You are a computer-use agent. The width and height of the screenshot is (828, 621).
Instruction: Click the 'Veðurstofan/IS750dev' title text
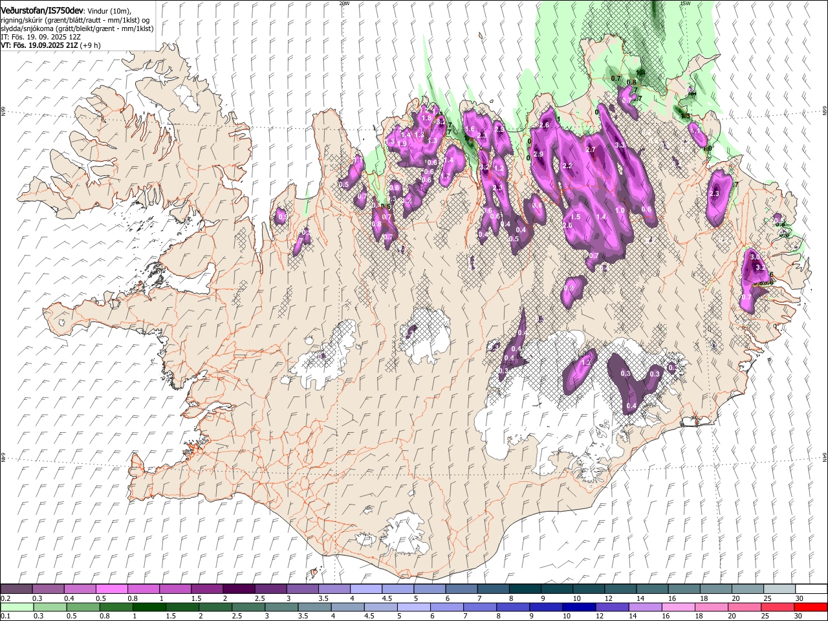tap(42, 10)
